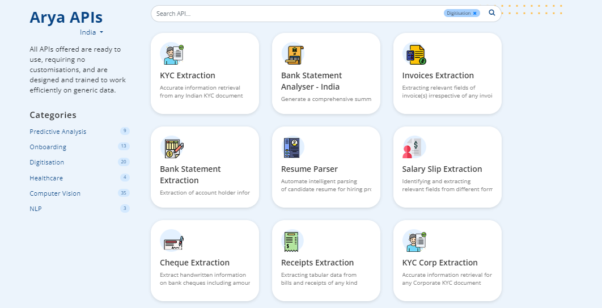This screenshot has width=602, height=308.
Task: Click the Cheque Extraction pen icon
Action: [172, 241]
